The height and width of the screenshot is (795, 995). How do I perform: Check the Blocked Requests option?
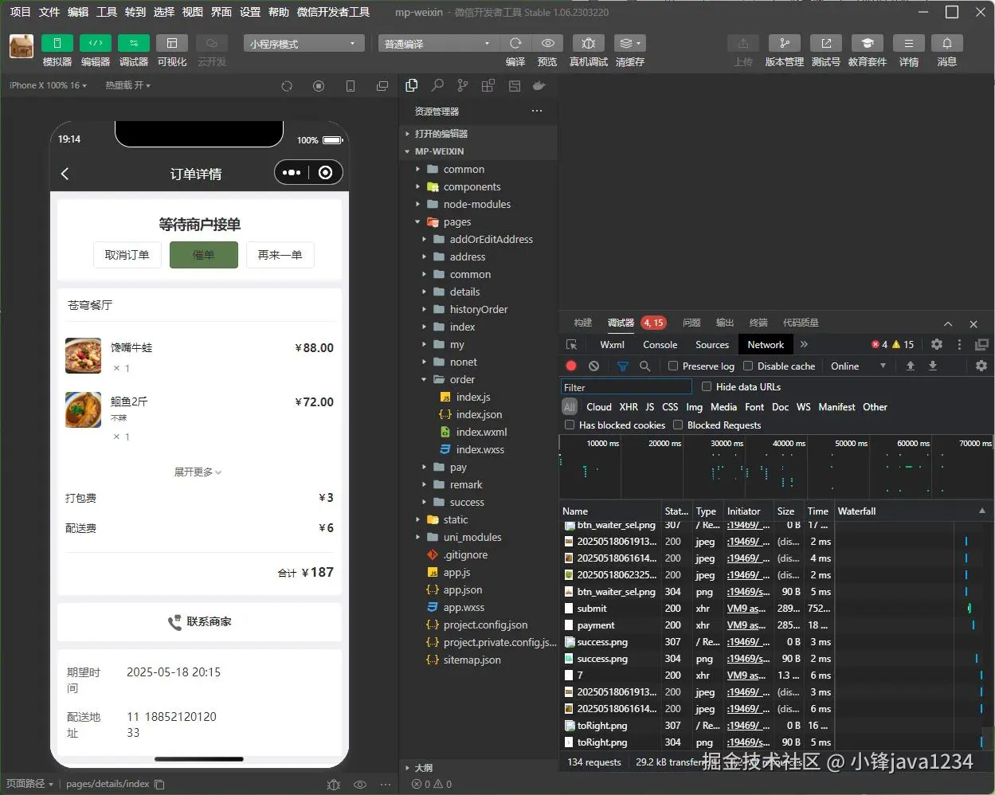click(x=678, y=425)
